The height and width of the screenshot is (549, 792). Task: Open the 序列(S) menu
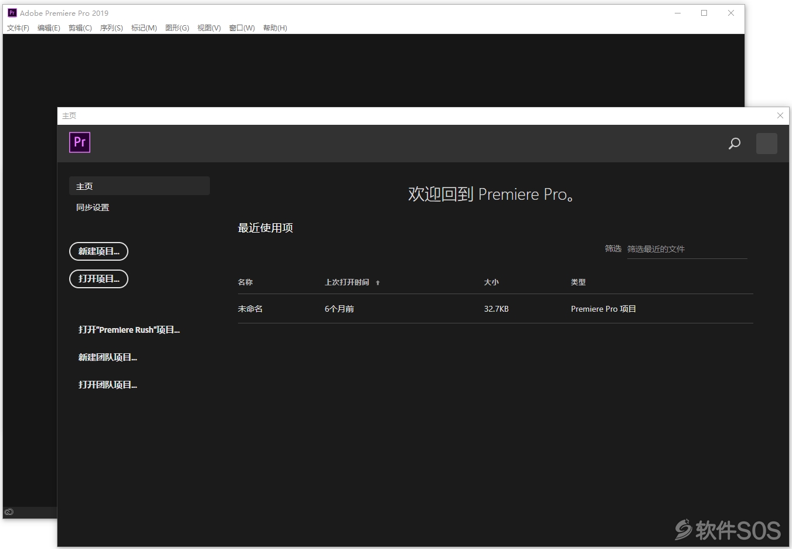[x=111, y=28]
